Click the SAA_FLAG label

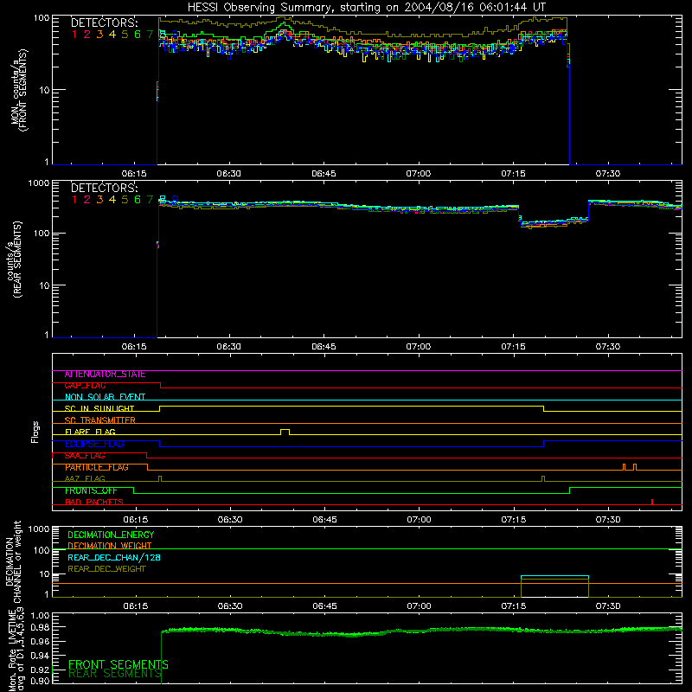[85, 456]
